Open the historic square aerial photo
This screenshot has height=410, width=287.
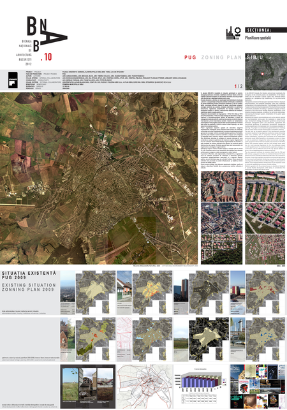tap(221, 186)
